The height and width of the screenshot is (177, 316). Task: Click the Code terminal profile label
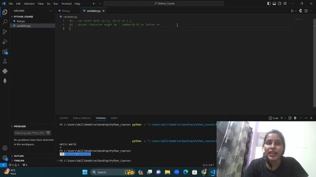[x=274, y=118]
